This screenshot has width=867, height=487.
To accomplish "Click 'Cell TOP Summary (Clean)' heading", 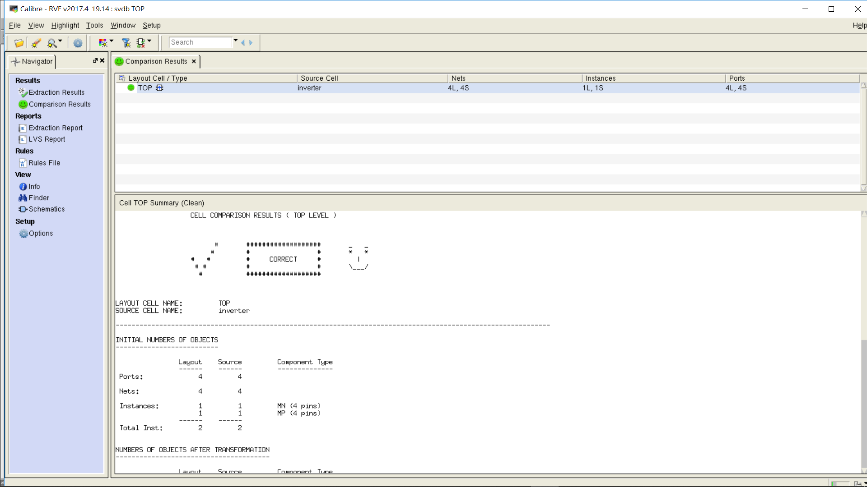I will click(x=162, y=203).
